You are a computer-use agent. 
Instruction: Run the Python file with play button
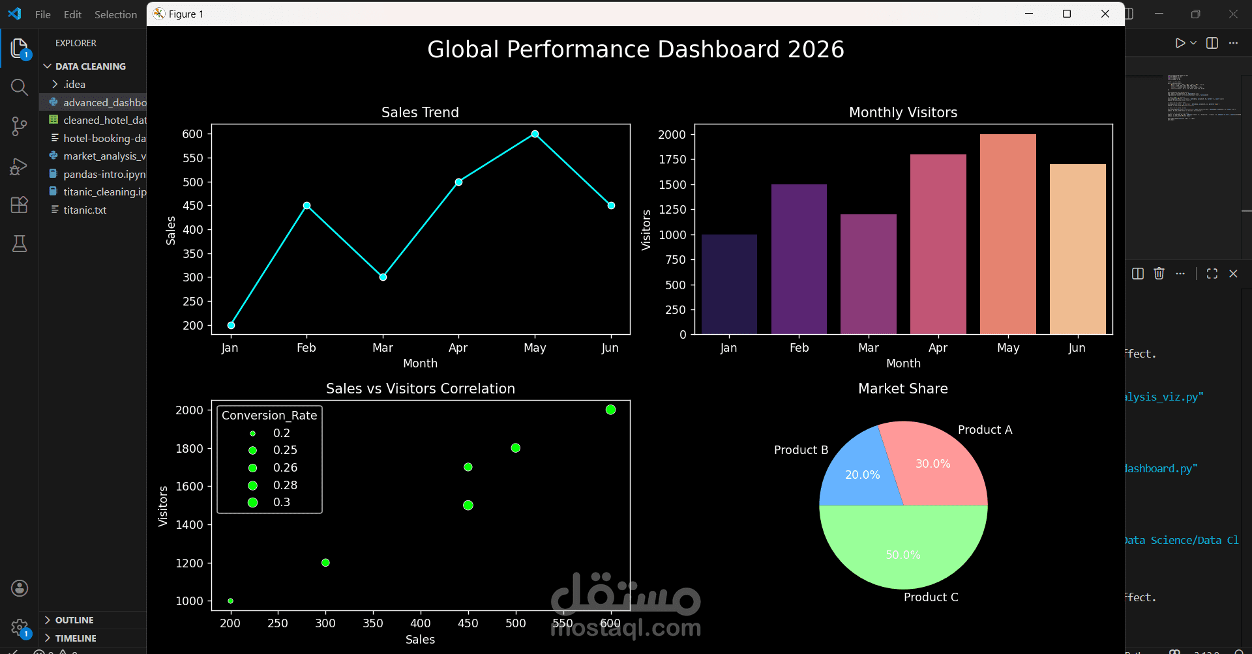pyautogui.click(x=1180, y=43)
